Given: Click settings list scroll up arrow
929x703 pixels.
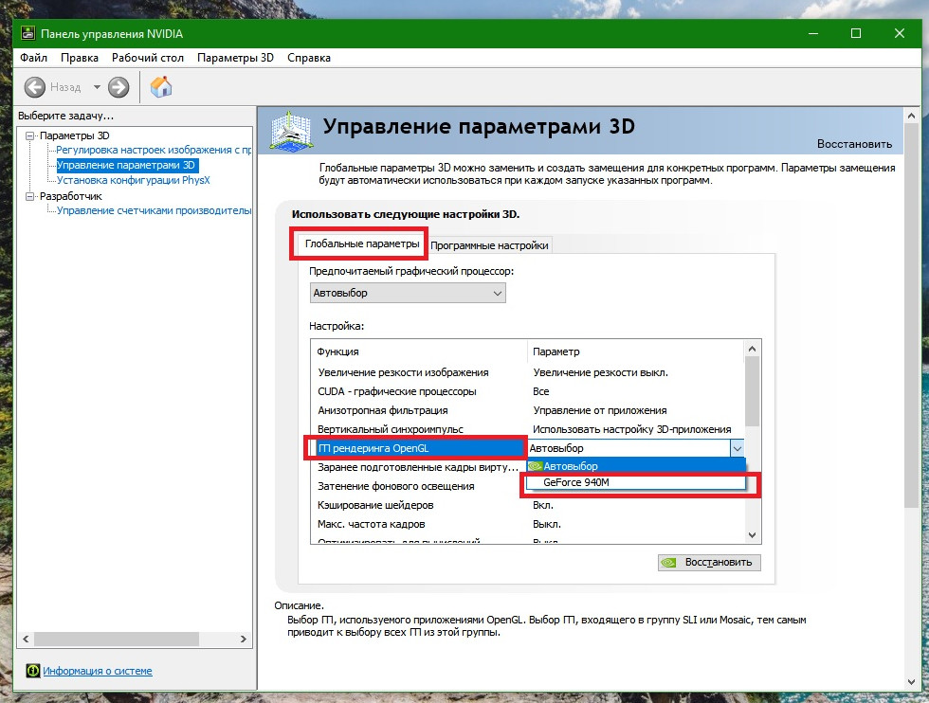Looking at the screenshot, I should (x=753, y=349).
